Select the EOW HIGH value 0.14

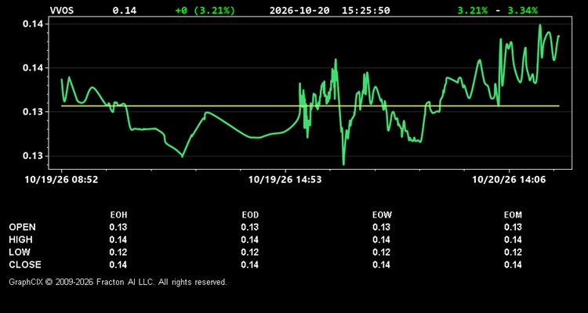(x=381, y=239)
